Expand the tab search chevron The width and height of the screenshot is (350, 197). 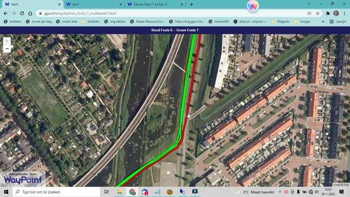pyautogui.click(x=308, y=4)
